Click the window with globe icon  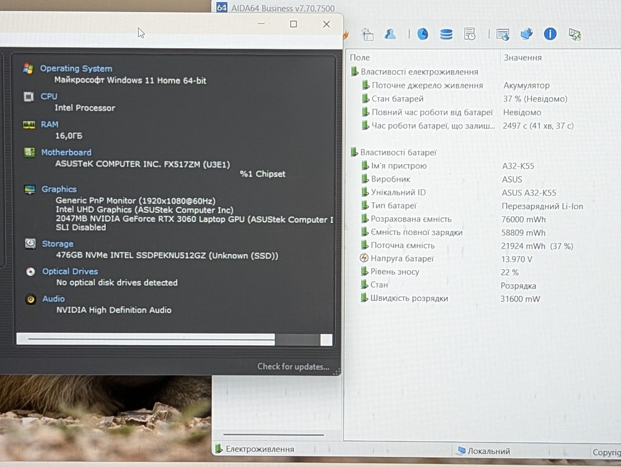503,34
